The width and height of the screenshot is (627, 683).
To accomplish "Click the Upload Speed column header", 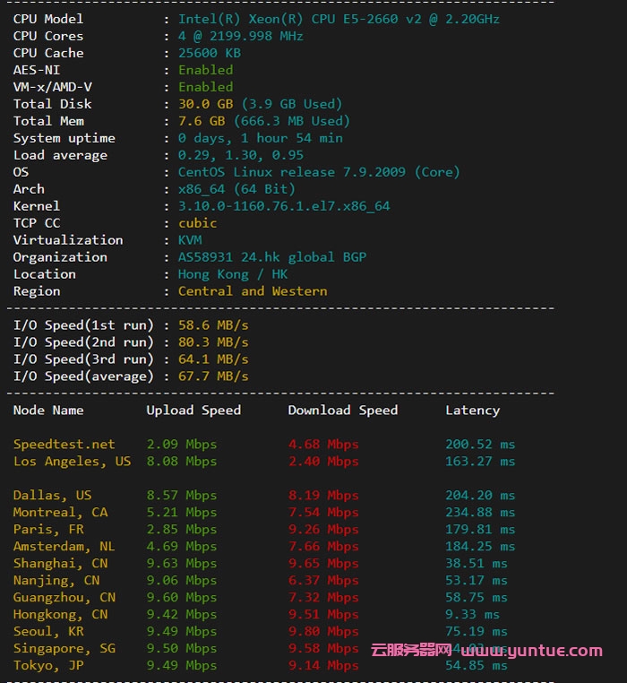I will click(193, 411).
